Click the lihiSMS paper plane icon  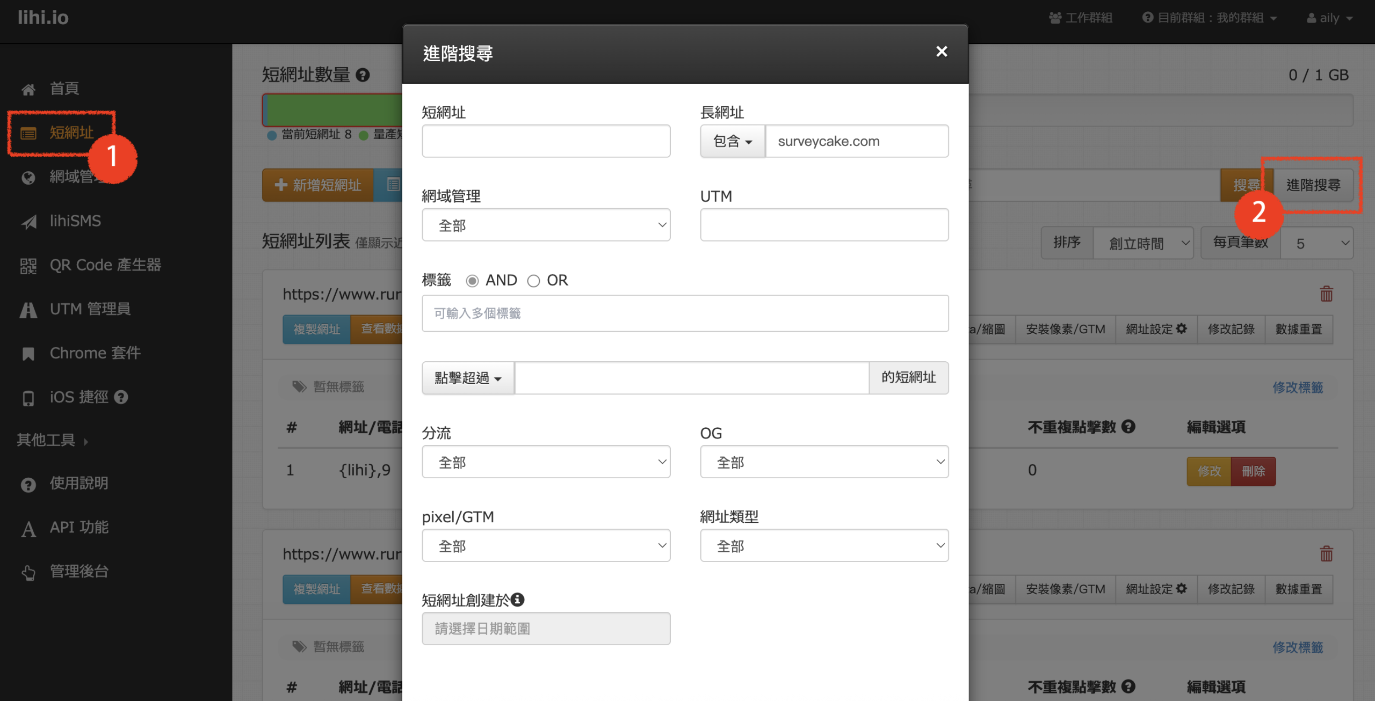28,222
